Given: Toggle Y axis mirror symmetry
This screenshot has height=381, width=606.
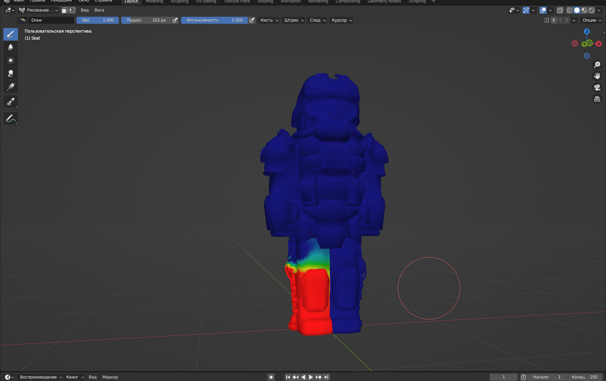Looking at the screenshot, I should 560,20.
